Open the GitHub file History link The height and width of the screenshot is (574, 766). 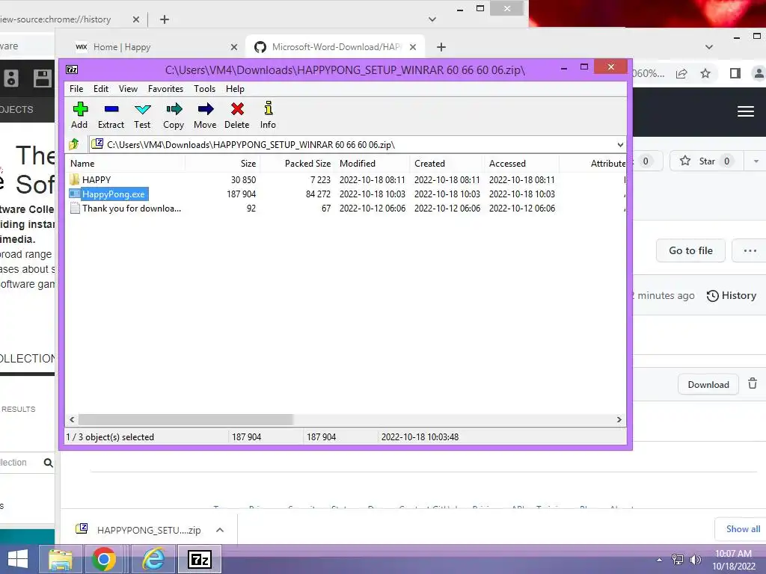[732, 295]
